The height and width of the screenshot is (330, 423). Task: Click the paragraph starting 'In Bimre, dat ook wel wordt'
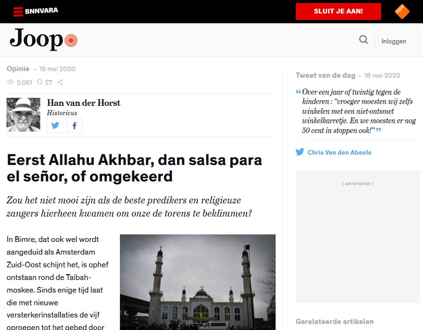click(58, 283)
